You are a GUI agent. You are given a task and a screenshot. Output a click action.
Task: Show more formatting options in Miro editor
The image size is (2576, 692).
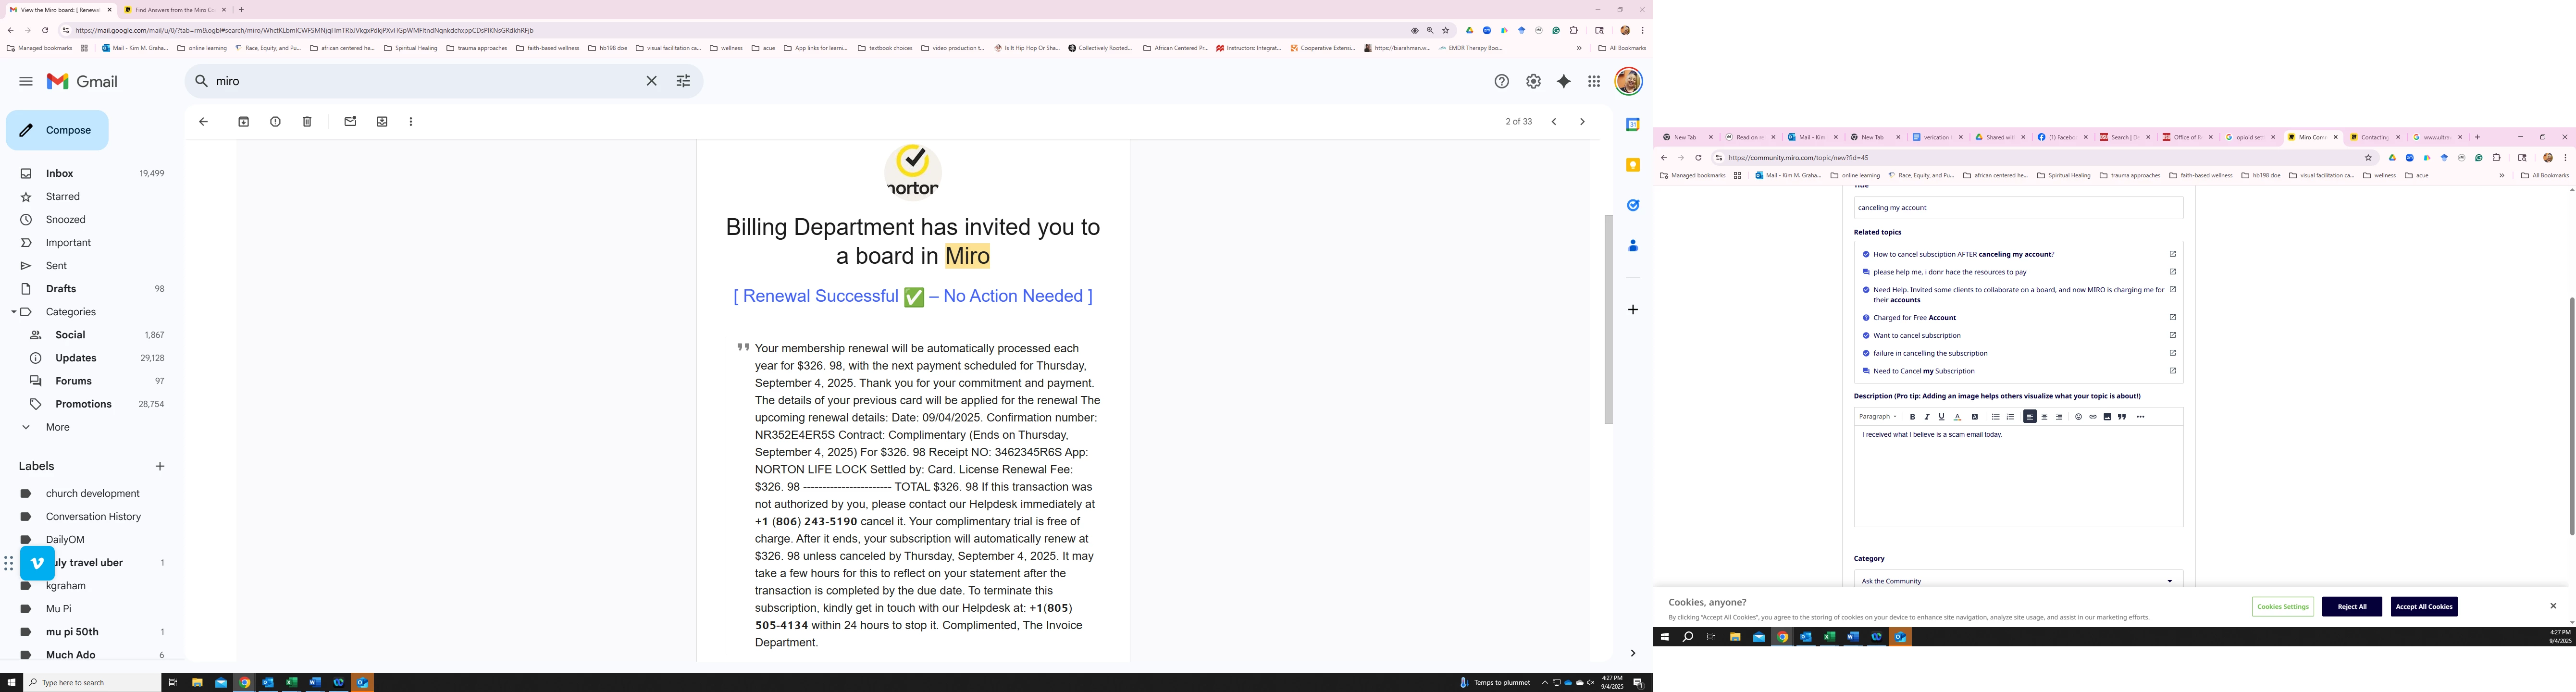pyautogui.click(x=2140, y=417)
